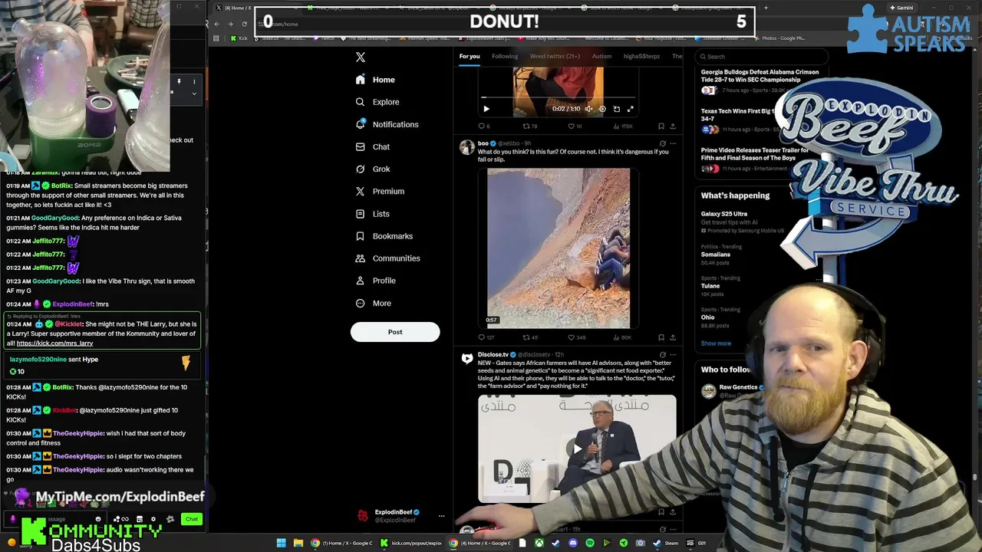Screen dimensions: 982x552
Task: Click share icon on the top video post
Action: coord(673,127)
